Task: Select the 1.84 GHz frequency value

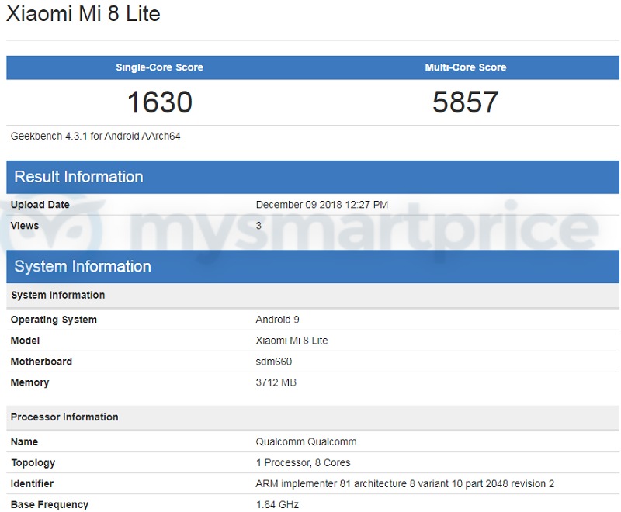Action: click(x=277, y=505)
